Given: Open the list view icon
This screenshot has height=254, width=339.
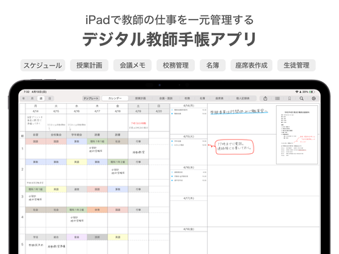Looking at the screenshot, I should [x=278, y=99].
